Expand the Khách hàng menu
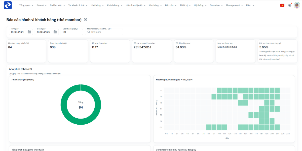 pyautogui.click(x=115, y=5)
